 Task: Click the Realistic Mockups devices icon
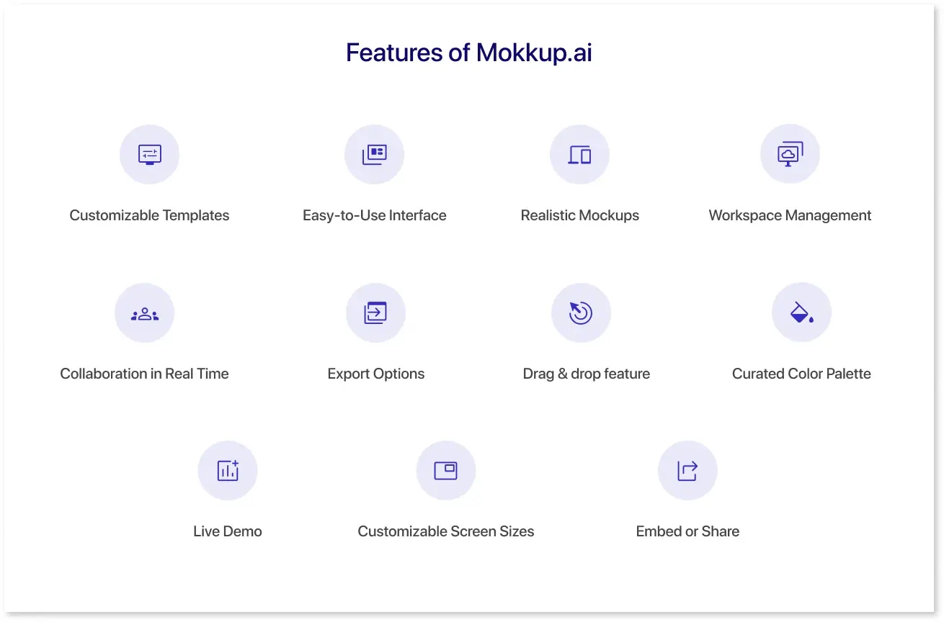point(579,155)
